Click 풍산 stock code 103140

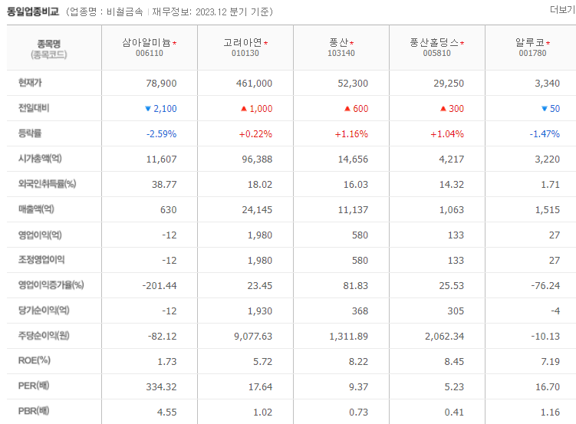[341, 53]
